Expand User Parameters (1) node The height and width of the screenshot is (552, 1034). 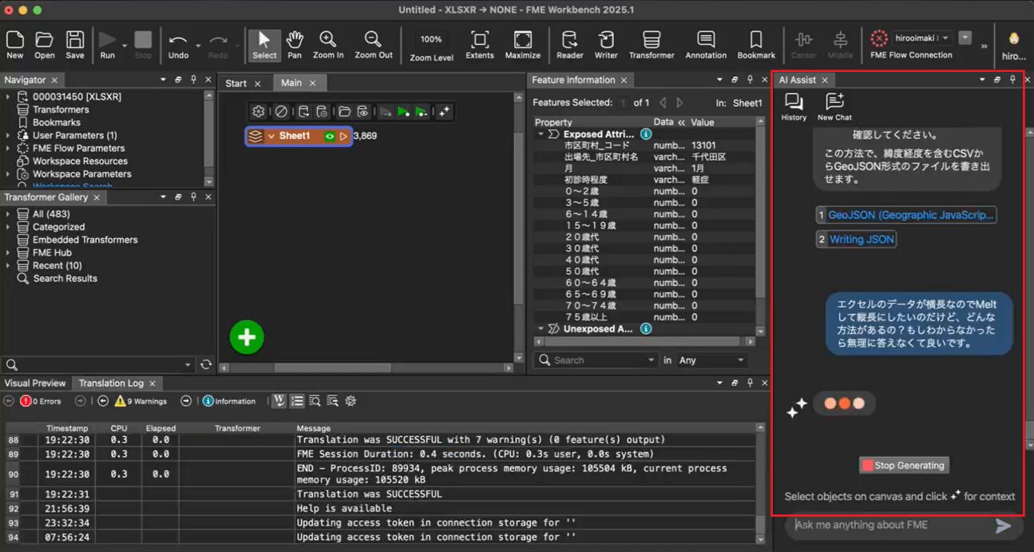coord(8,135)
